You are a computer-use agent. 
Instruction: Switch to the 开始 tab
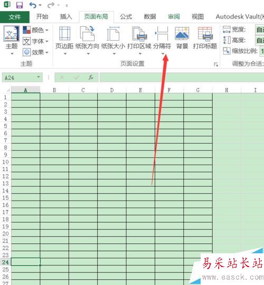[x=42, y=16]
